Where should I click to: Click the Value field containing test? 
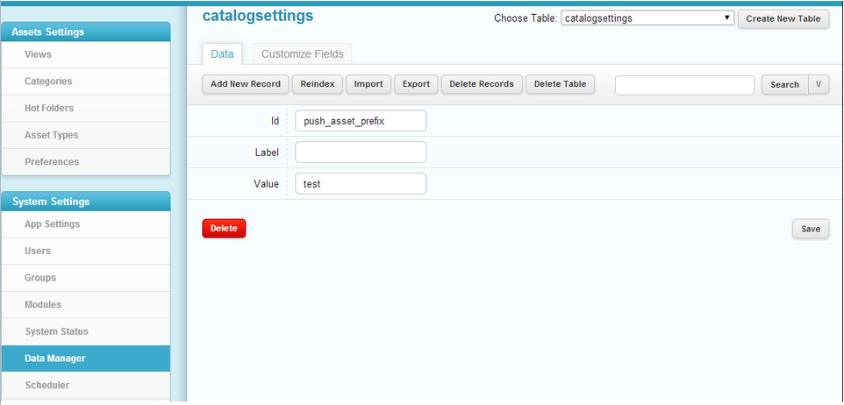(361, 183)
